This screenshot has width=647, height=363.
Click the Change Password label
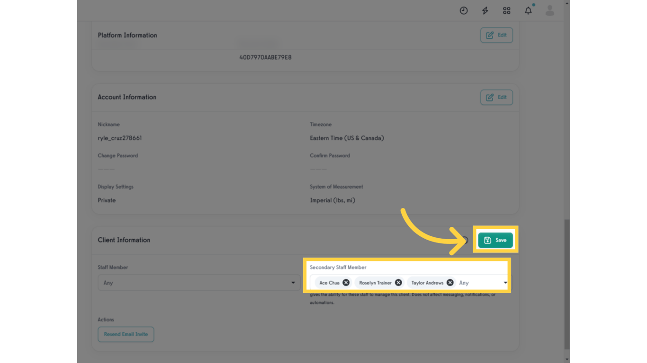118,156
